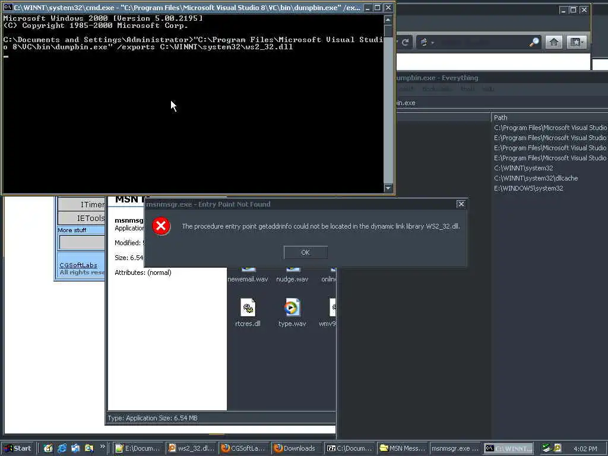Click the cmd.exe title bar icon
Screen dimensions: 608x456
coord(8,7)
